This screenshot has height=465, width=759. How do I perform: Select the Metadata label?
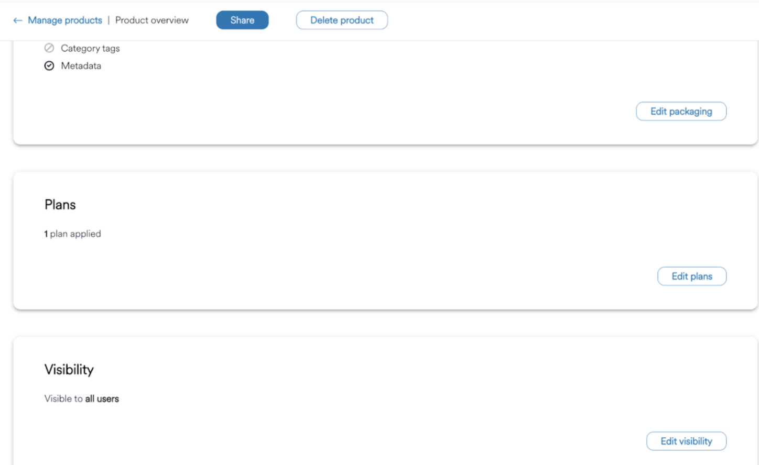[81, 66]
